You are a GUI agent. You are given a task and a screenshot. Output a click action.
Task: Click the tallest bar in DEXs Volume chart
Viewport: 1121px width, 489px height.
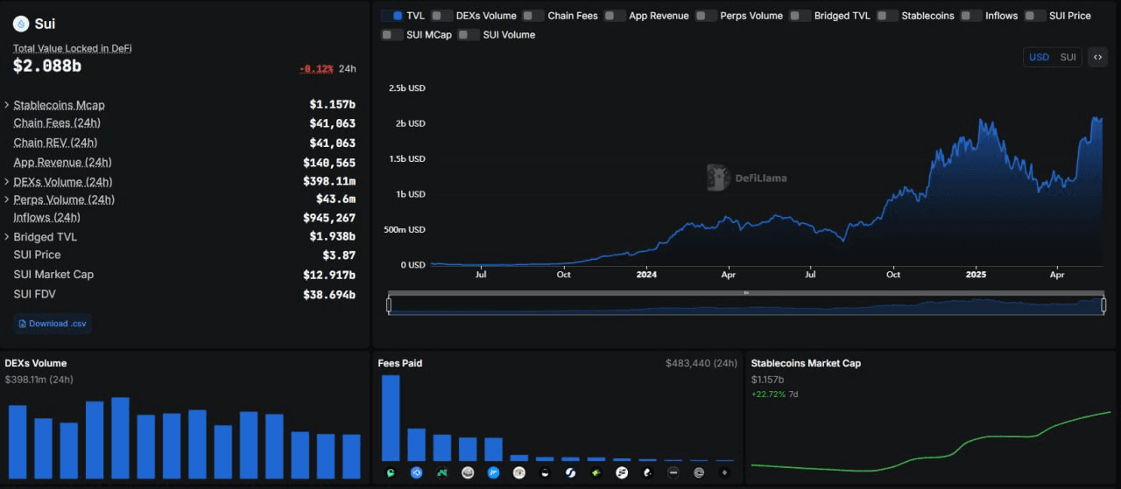(x=120, y=437)
